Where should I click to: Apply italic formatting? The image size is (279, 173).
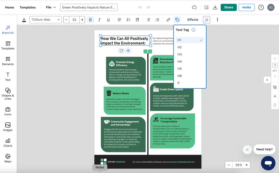(99, 19)
